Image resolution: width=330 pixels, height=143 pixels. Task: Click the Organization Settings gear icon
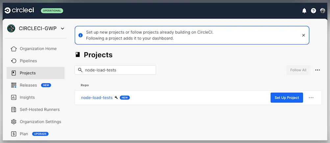coord(14,122)
